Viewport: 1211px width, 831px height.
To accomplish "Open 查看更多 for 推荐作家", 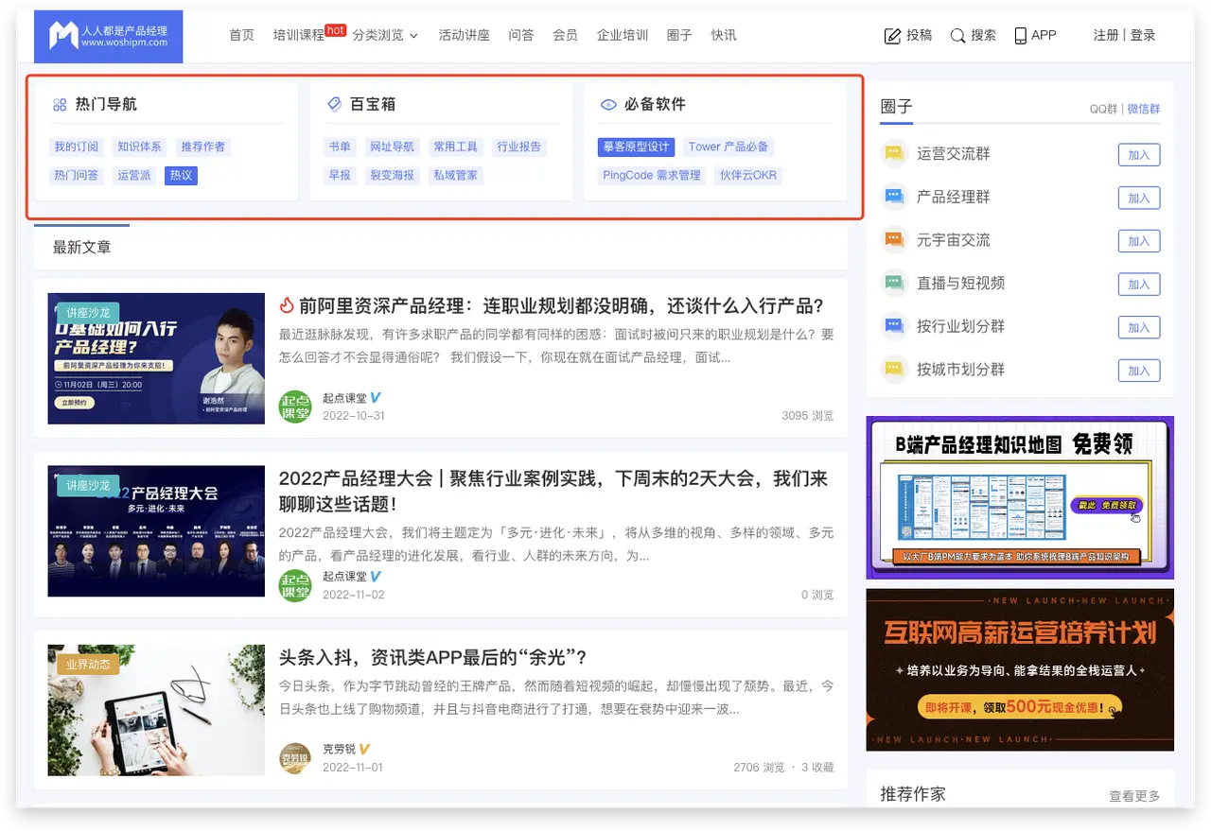I will coord(1134,796).
